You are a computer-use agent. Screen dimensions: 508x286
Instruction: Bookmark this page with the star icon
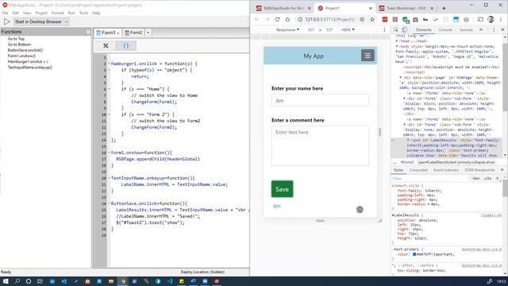pos(372,19)
